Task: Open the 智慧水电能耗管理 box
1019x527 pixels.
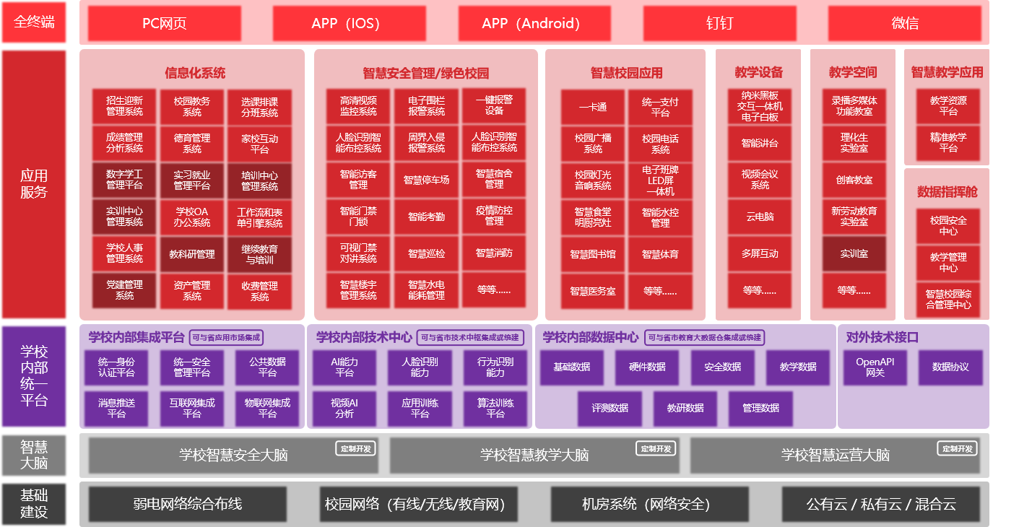Action: point(426,290)
